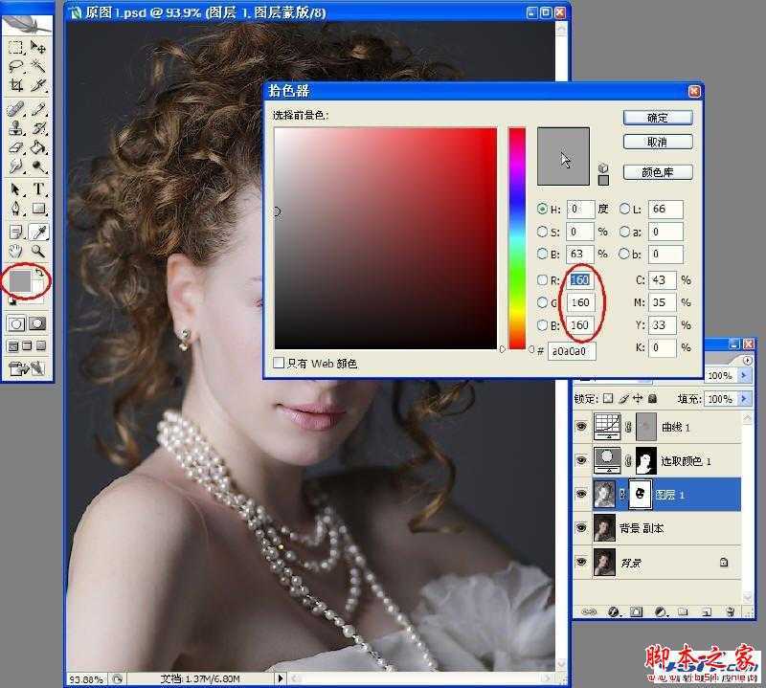This screenshot has width=766, height=688.
Task: Add a layer style from Layers panel
Action: point(613,611)
